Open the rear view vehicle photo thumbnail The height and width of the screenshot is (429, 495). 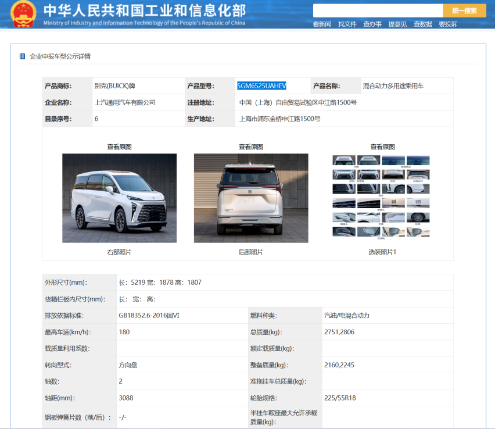251,198
